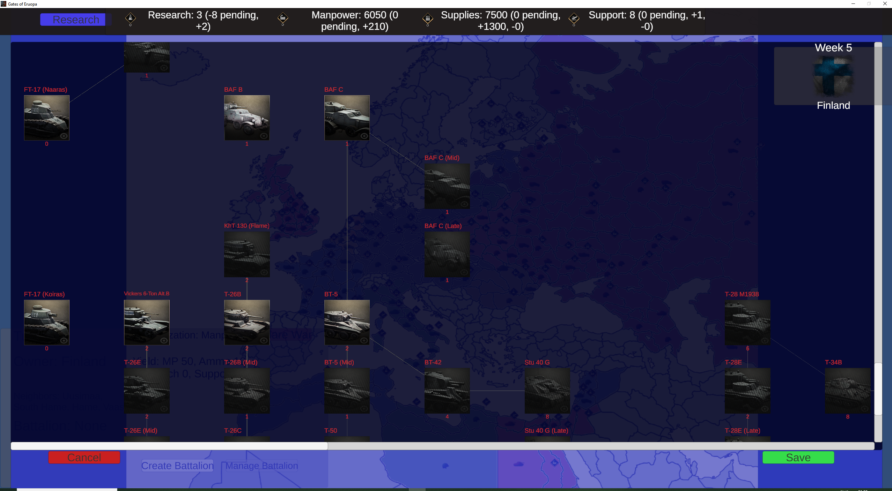Click the Manpower resource icon
The width and height of the screenshot is (892, 491).
(283, 18)
